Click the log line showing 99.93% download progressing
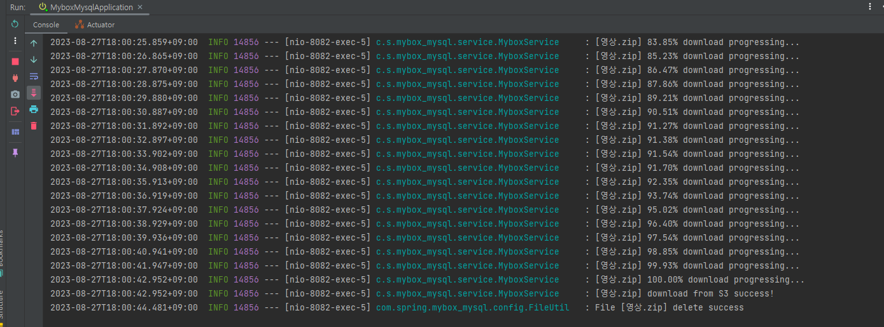The image size is (884, 327). [425, 265]
